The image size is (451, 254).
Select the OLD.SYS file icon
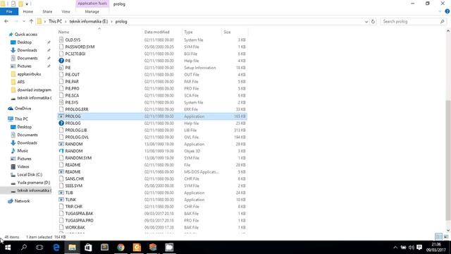tap(61, 40)
